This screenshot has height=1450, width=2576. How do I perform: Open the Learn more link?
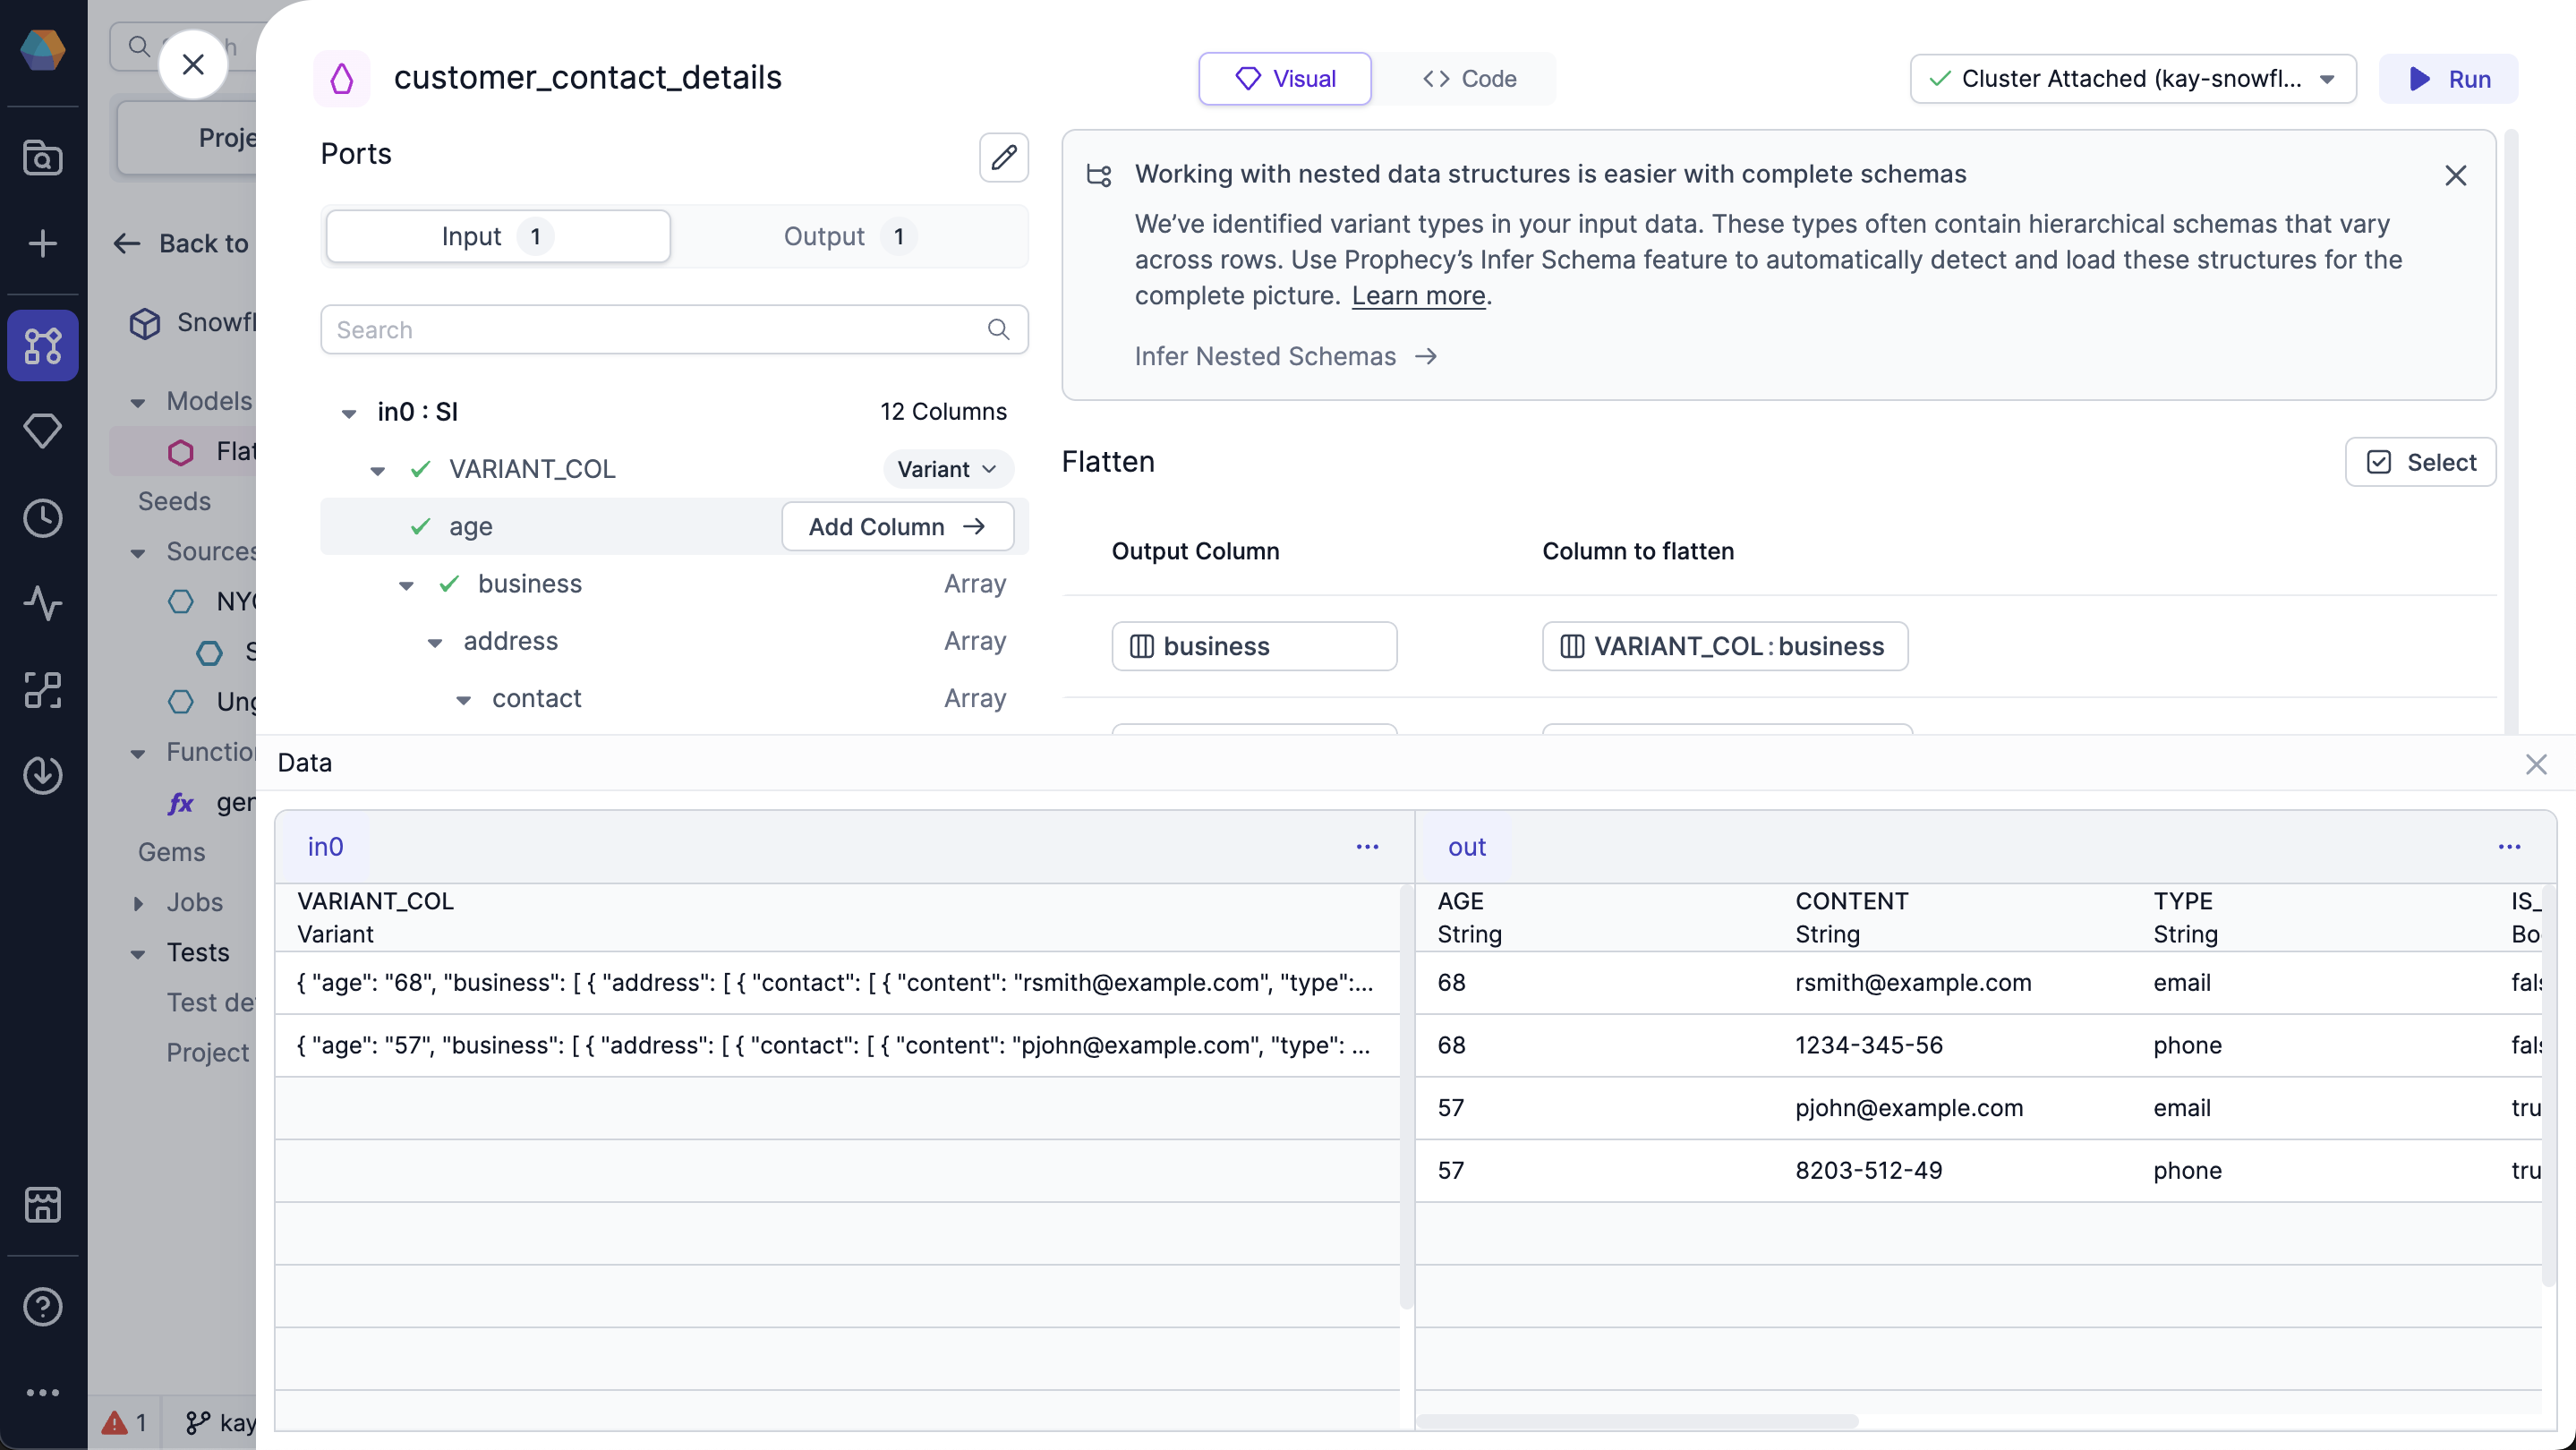(1418, 296)
